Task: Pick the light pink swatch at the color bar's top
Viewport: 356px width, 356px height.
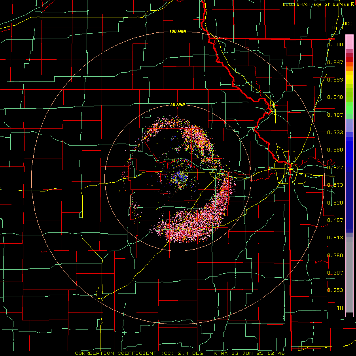Action: click(x=349, y=42)
